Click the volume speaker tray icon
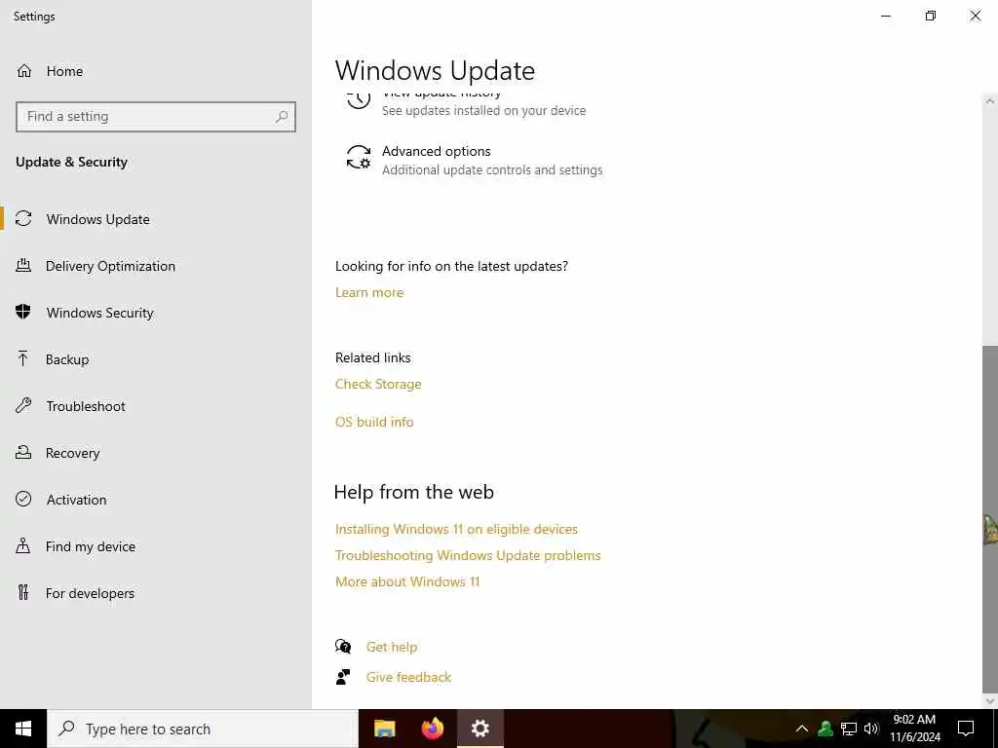The height and width of the screenshot is (748, 998). [x=871, y=729]
